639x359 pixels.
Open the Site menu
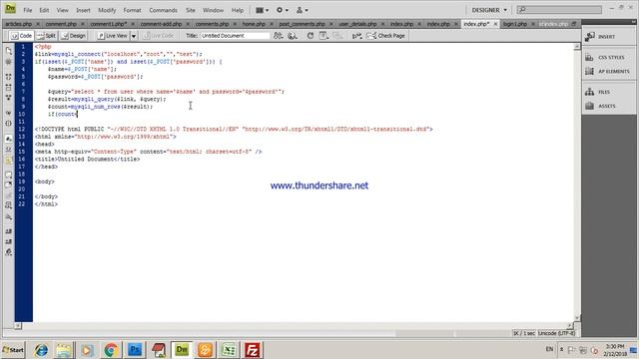(x=191, y=10)
